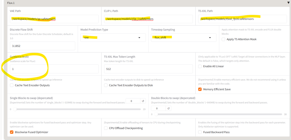Click the Discrete Flow Shift value 3.1852
291x140 pixels.
coord(43,46)
